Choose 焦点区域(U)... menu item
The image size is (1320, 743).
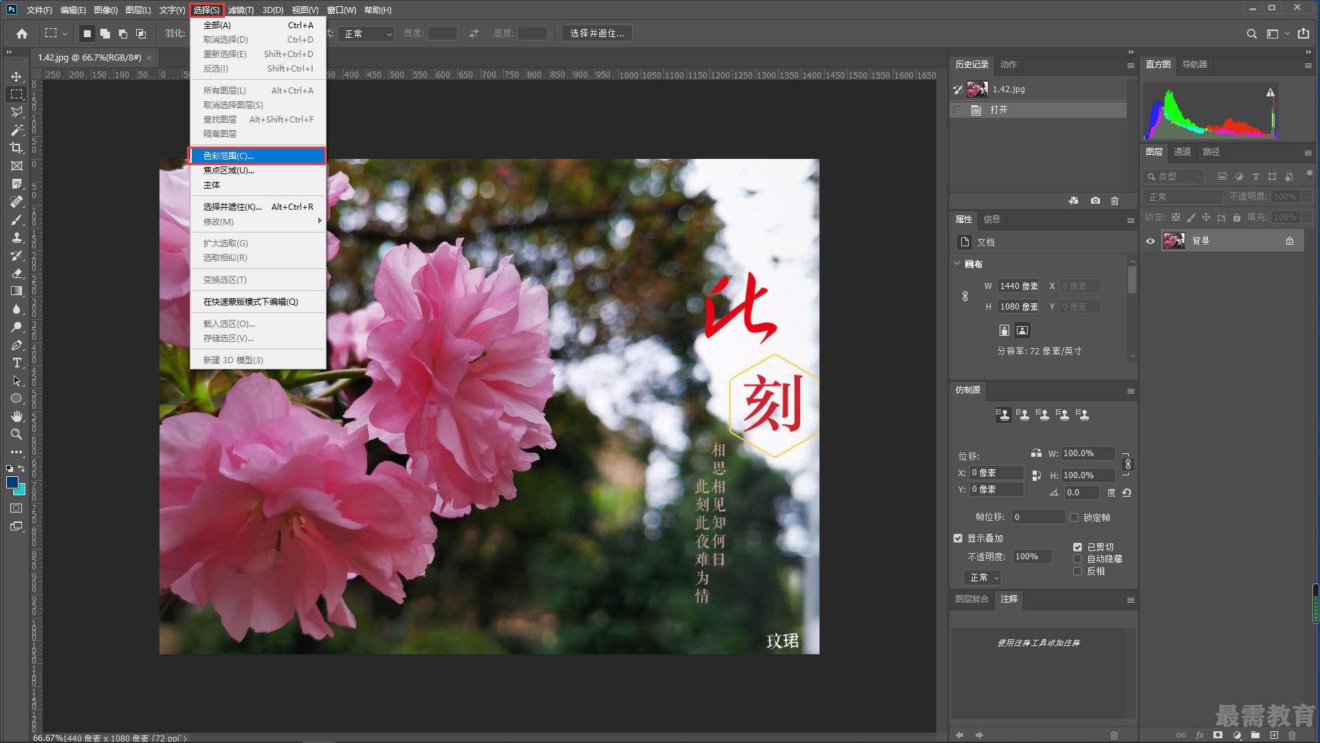coord(258,171)
